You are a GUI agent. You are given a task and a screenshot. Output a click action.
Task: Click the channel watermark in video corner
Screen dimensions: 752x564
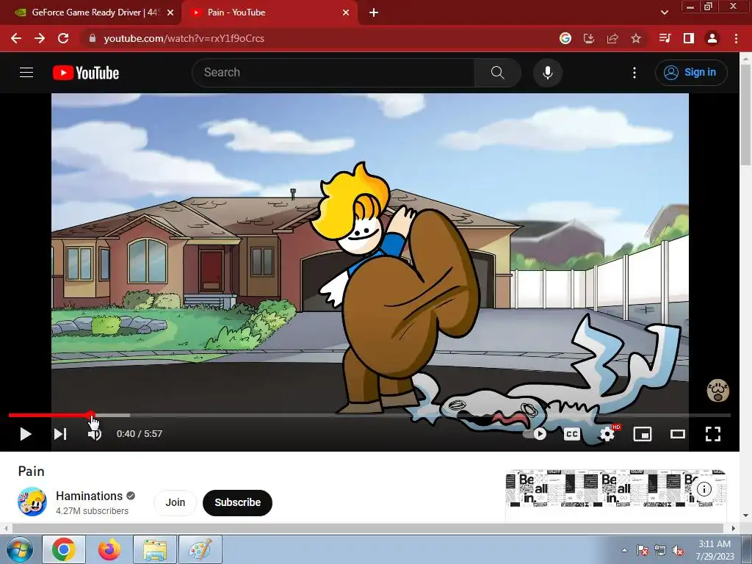[x=717, y=391]
